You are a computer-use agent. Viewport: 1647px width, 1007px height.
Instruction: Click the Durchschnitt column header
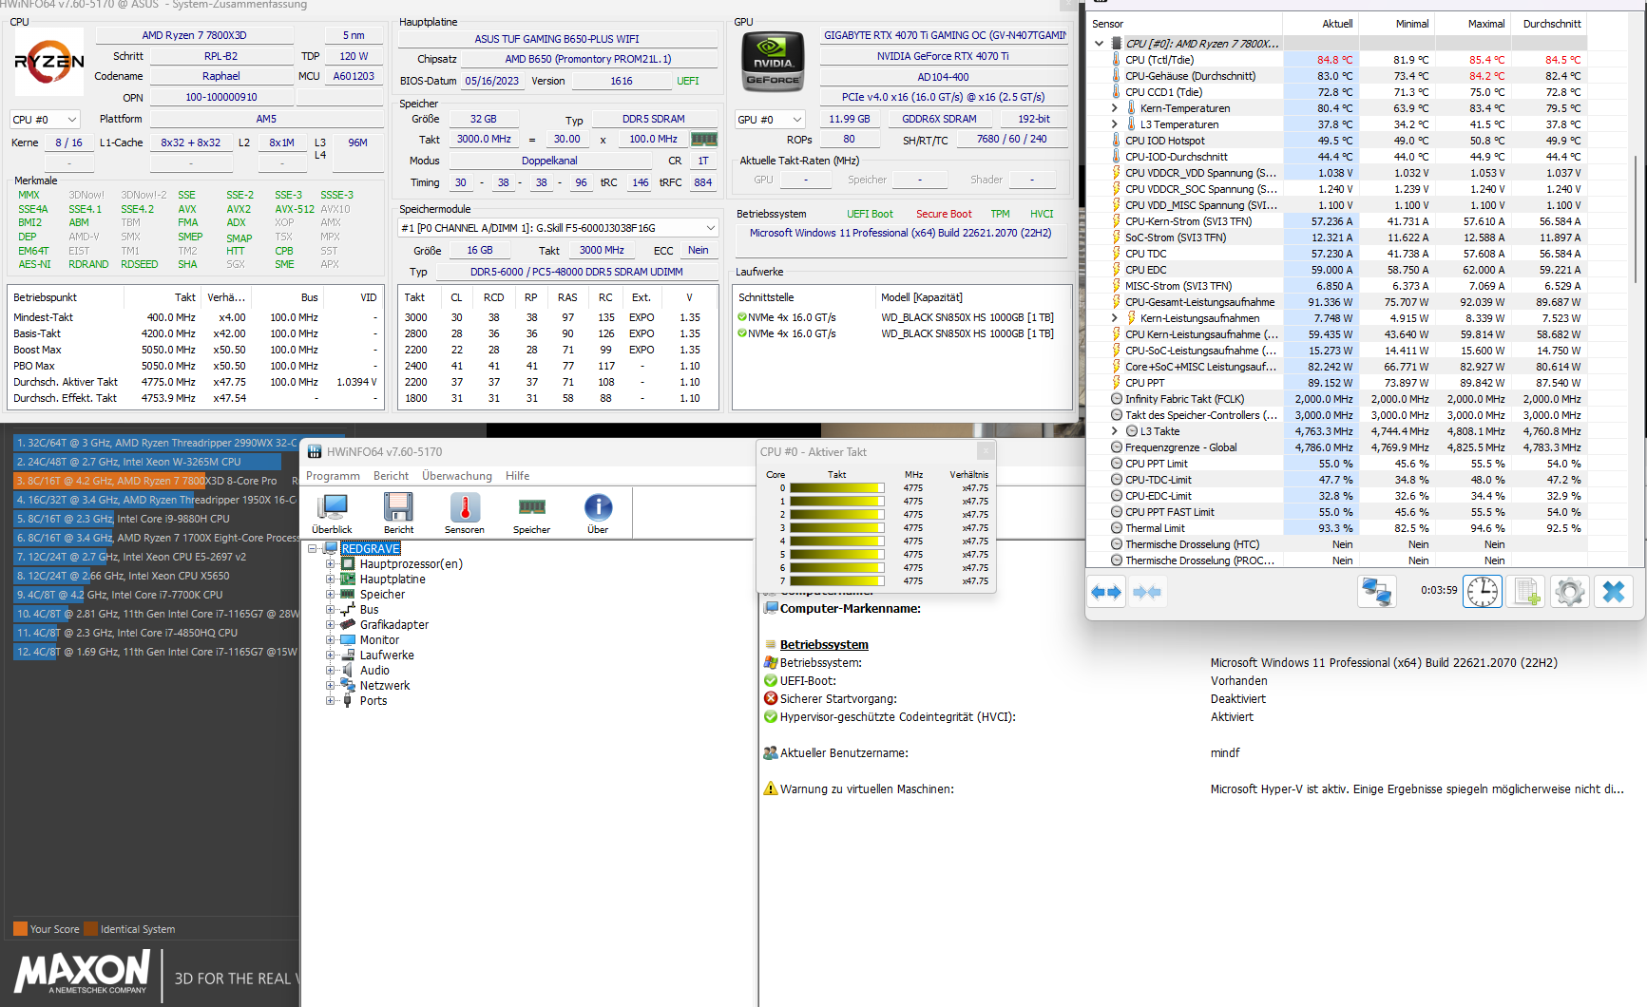pos(1550,24)
